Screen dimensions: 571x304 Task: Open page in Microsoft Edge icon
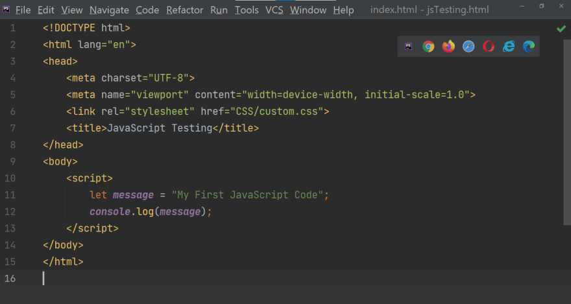[x=529, y=47]
